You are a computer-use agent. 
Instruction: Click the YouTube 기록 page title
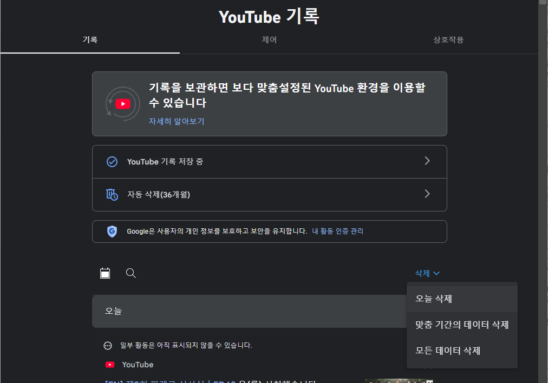click(269, 16)
